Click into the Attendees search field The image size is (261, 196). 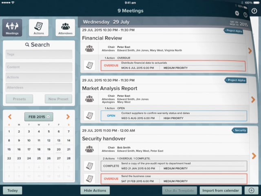coord(39,87)
